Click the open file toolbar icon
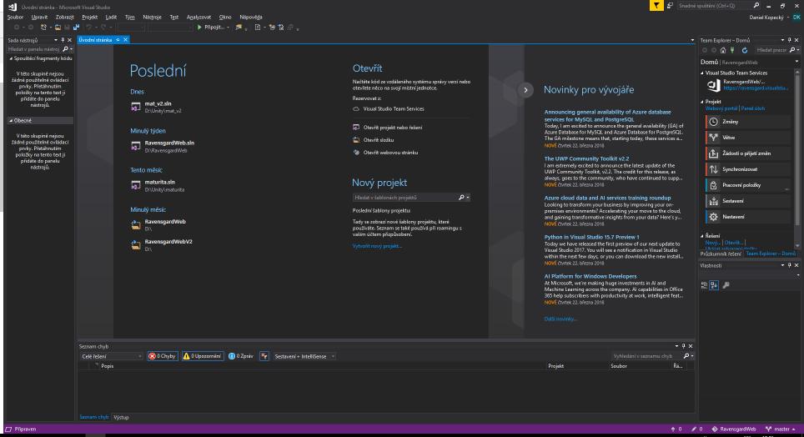This screenshot has width=804, height=437. tap(58, 28)
